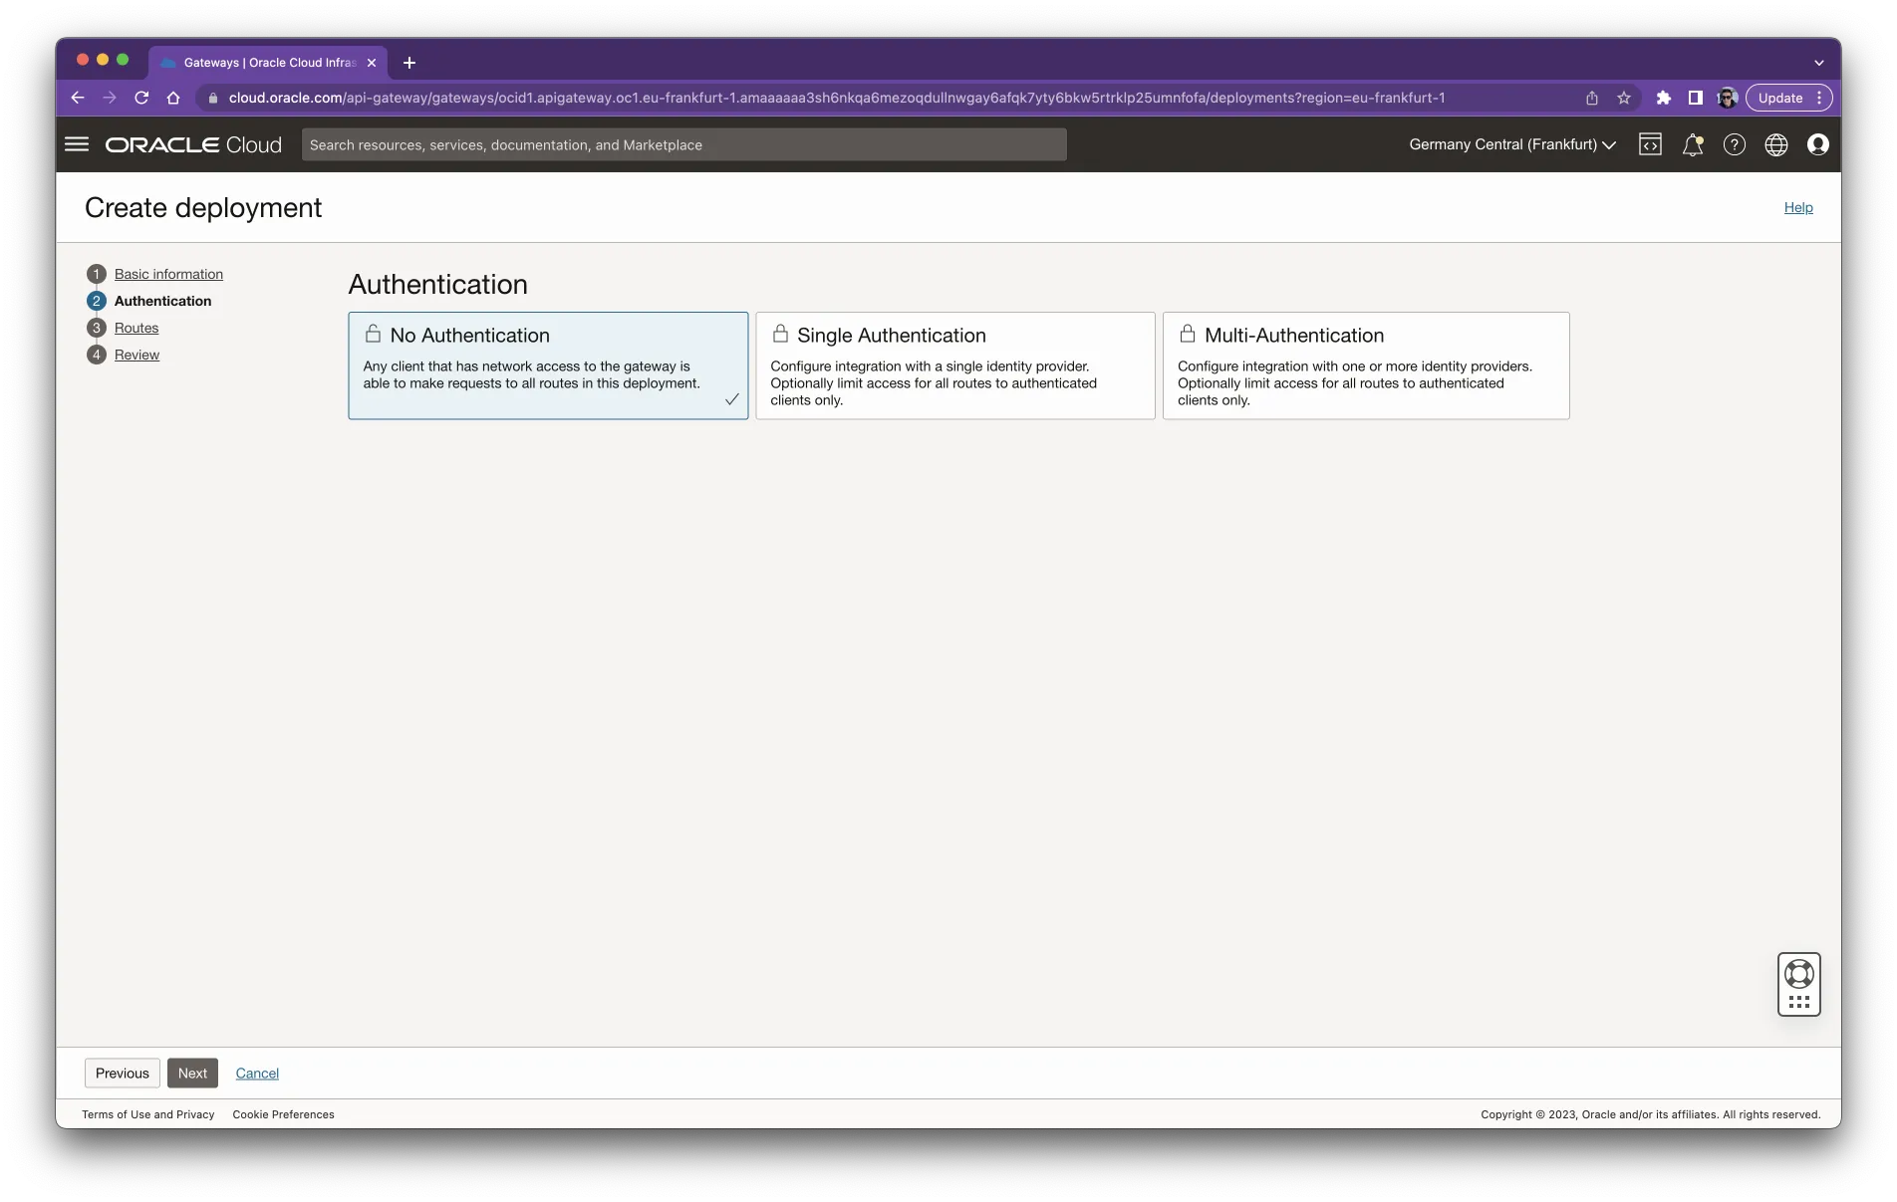Expand the Germany Central (Frankfurt) region dropdown
Viewport: 1897px width, 1202px height.
pos(1512,144)
